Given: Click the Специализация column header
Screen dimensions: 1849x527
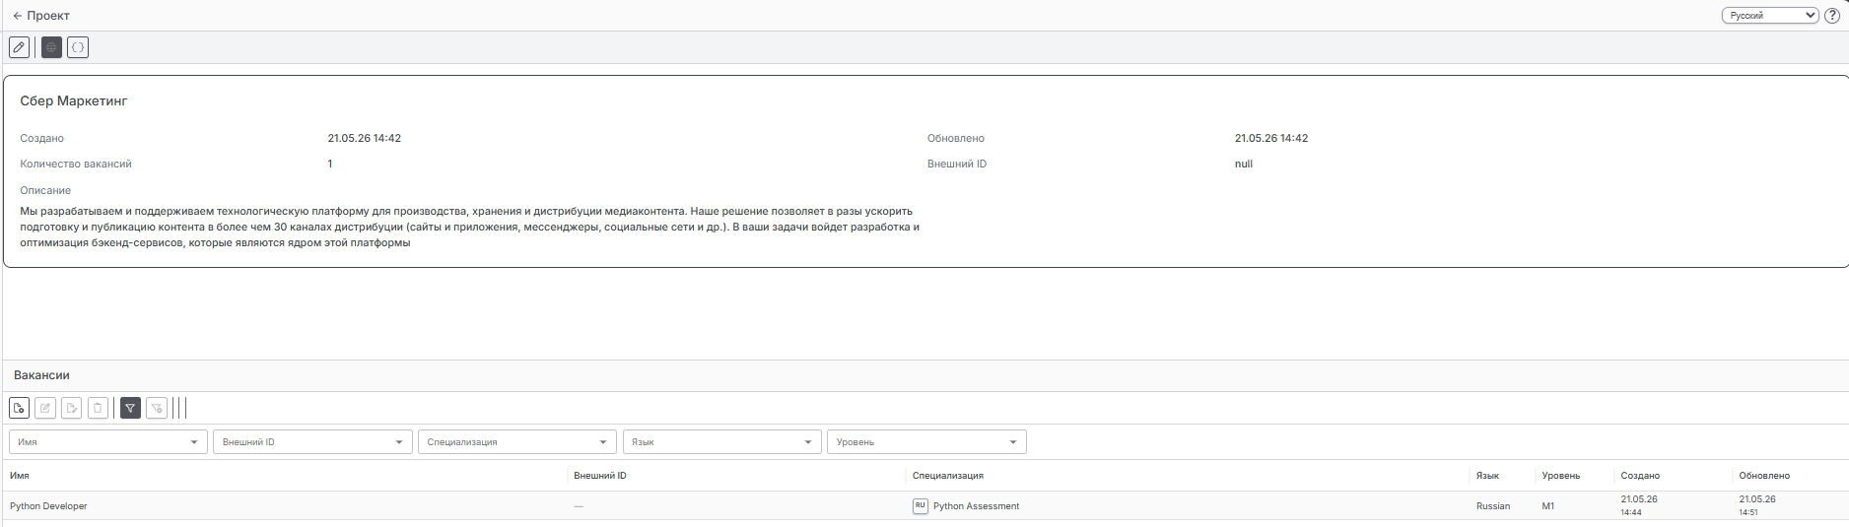Looking at the screenshot, I should [x=948, y=476].
